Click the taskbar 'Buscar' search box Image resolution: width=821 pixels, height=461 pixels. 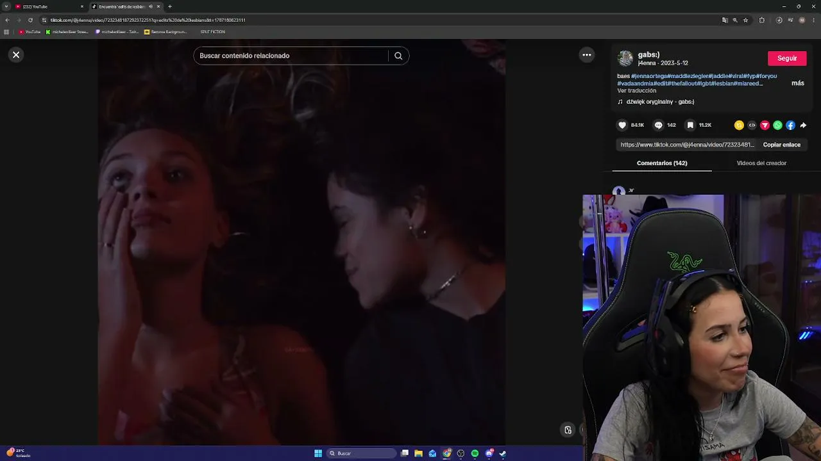click(x=361, y=453)
